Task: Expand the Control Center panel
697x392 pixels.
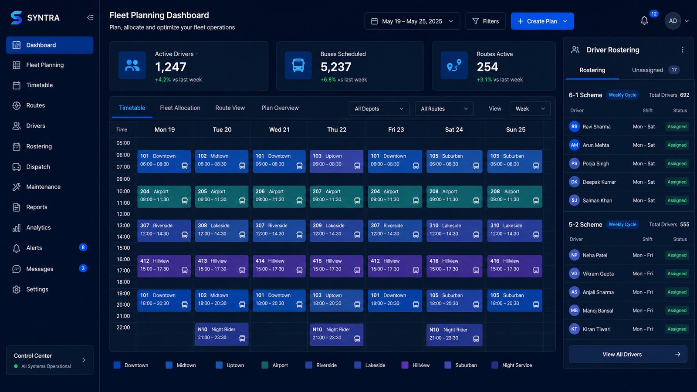Action: (50, 360)
